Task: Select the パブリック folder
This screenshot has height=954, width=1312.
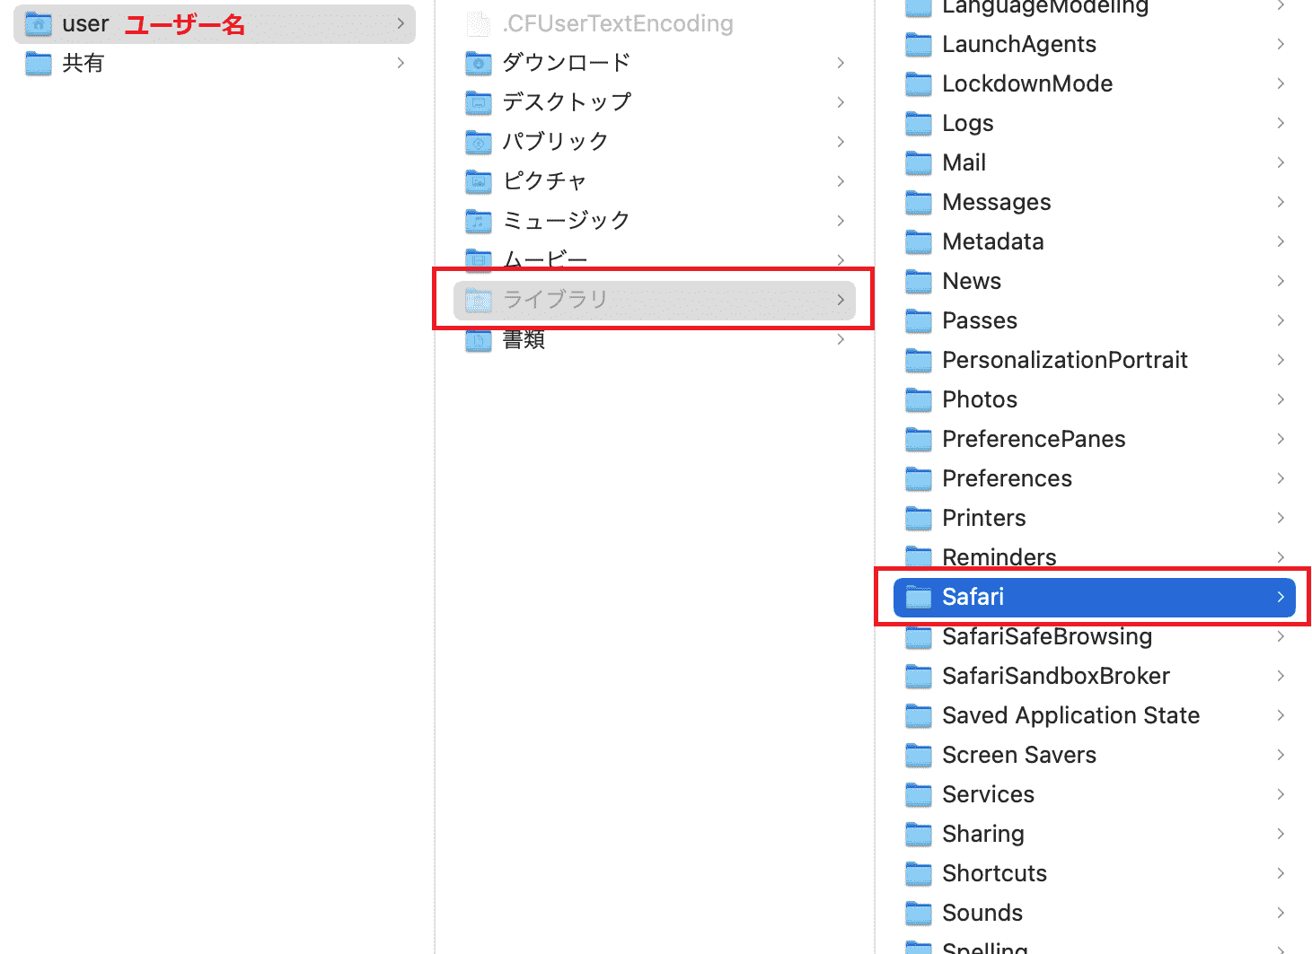Action: [655, 142]
